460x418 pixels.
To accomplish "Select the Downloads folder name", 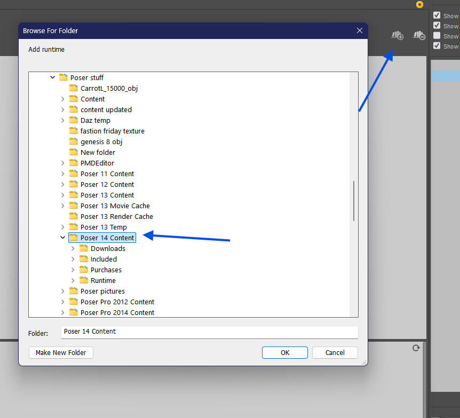I will [x=108, y=249].
